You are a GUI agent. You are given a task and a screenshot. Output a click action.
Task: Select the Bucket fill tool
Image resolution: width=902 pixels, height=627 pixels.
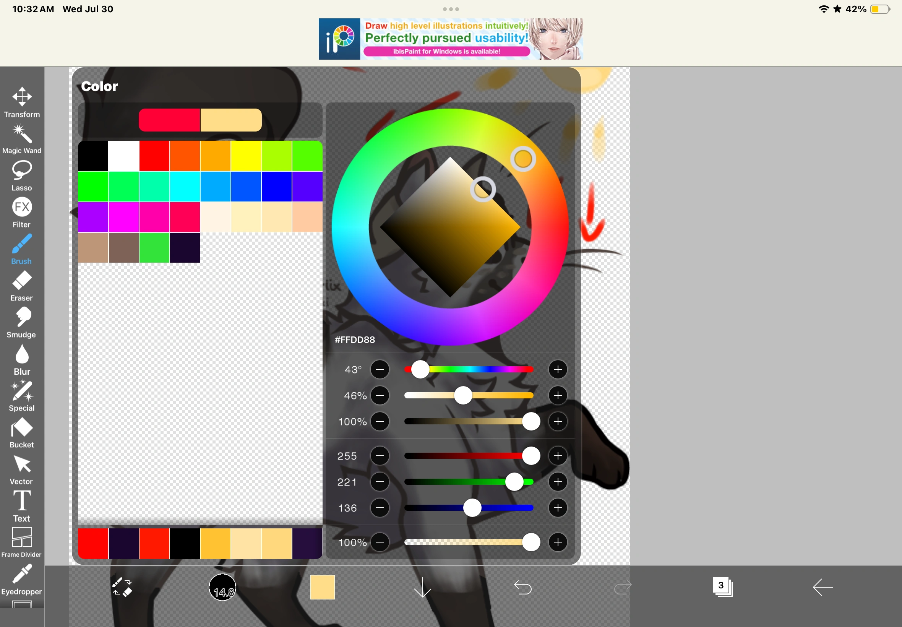point(22,432)
